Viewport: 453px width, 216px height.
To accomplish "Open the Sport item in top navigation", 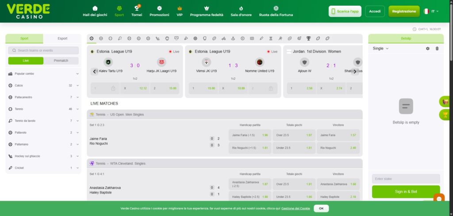I will pos(119,11).
